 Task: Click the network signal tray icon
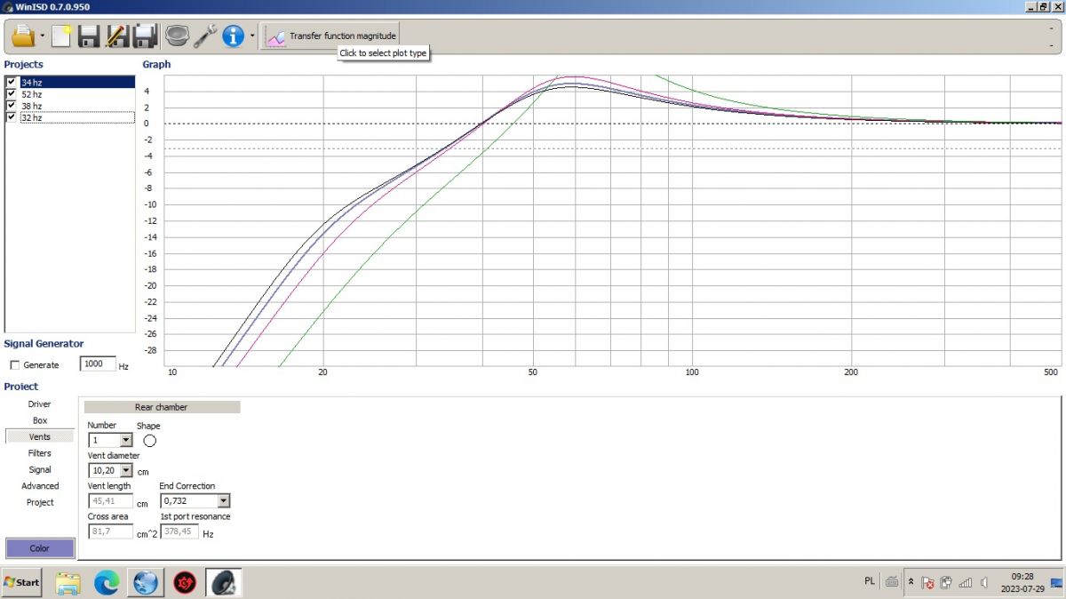pos(965,583)
